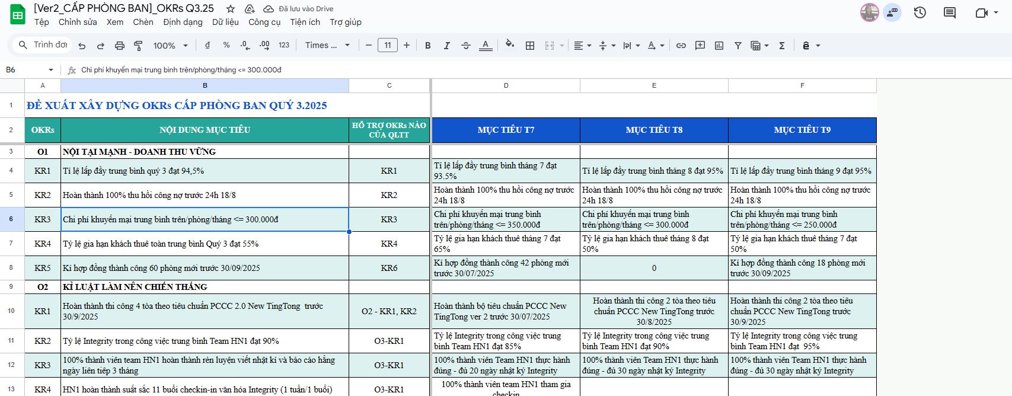
Task: Toggle italic formatting
Action: coord(446,46)
